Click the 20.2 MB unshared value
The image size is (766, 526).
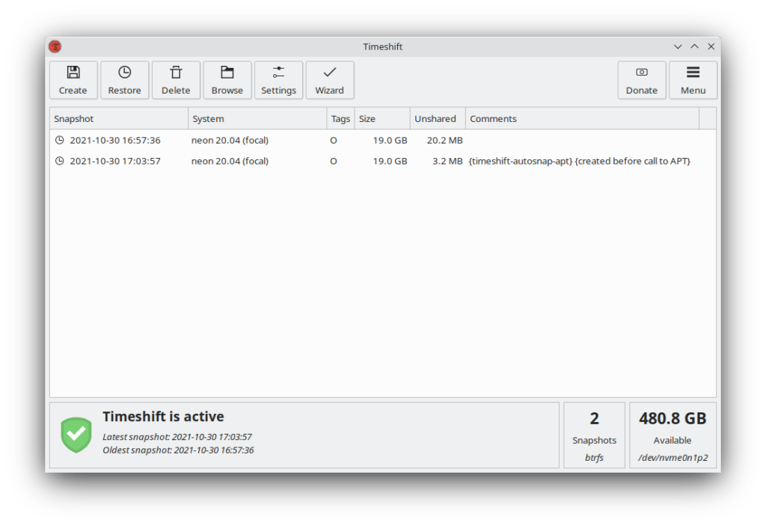(x=444, y=141)
